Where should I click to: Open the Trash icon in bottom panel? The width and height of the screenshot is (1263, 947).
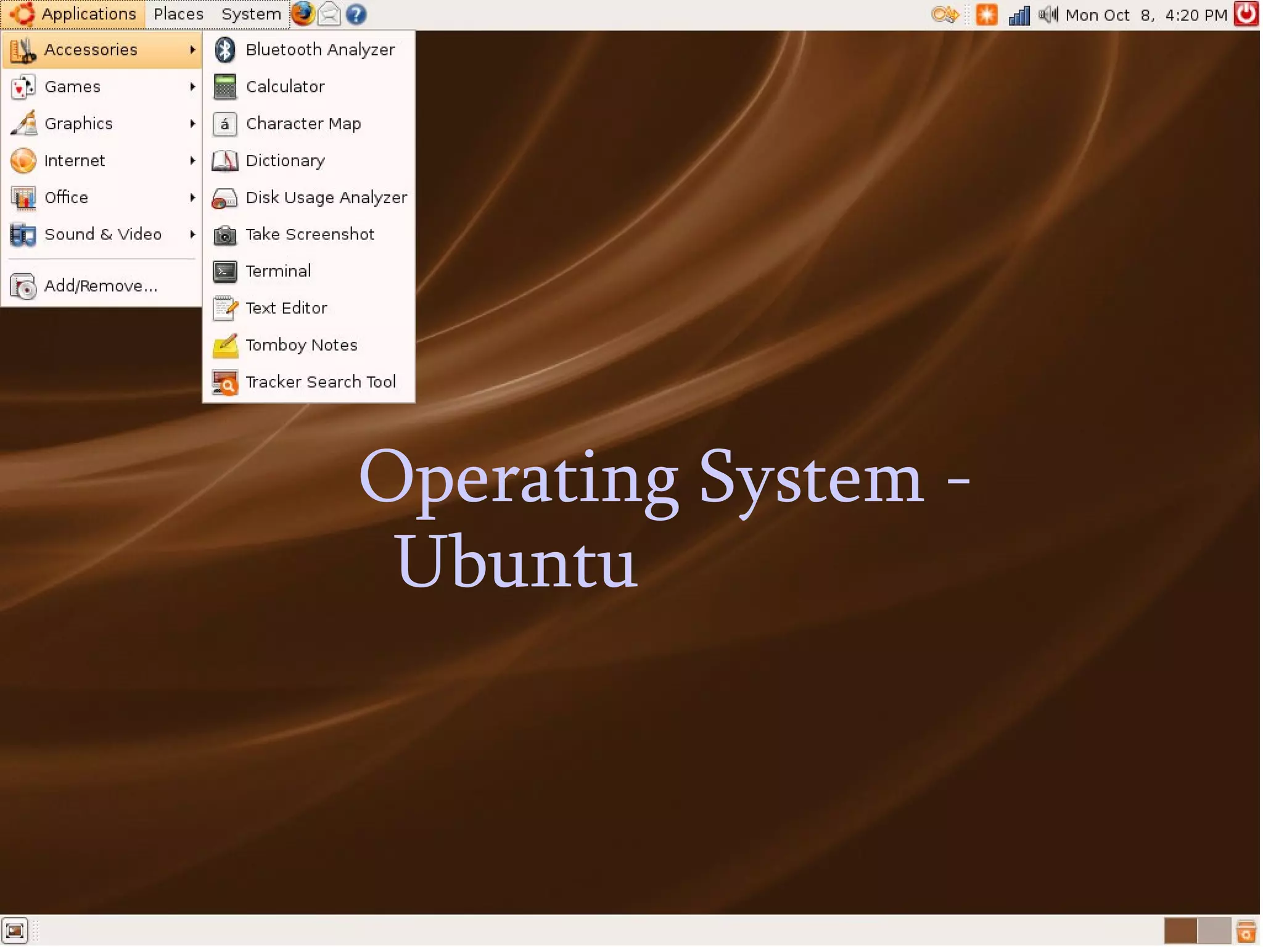[1246, 931]
